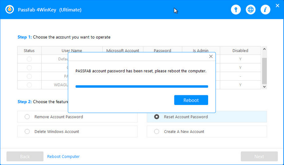Select the first account row radio
Viewport: 284px width, 165px height.
click(29, 59)
